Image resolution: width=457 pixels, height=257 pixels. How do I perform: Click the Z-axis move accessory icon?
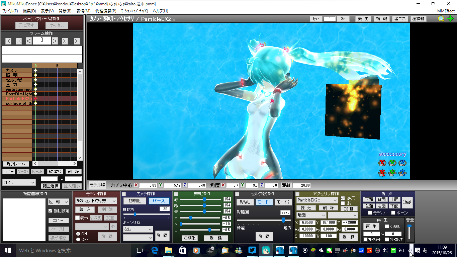403,173
